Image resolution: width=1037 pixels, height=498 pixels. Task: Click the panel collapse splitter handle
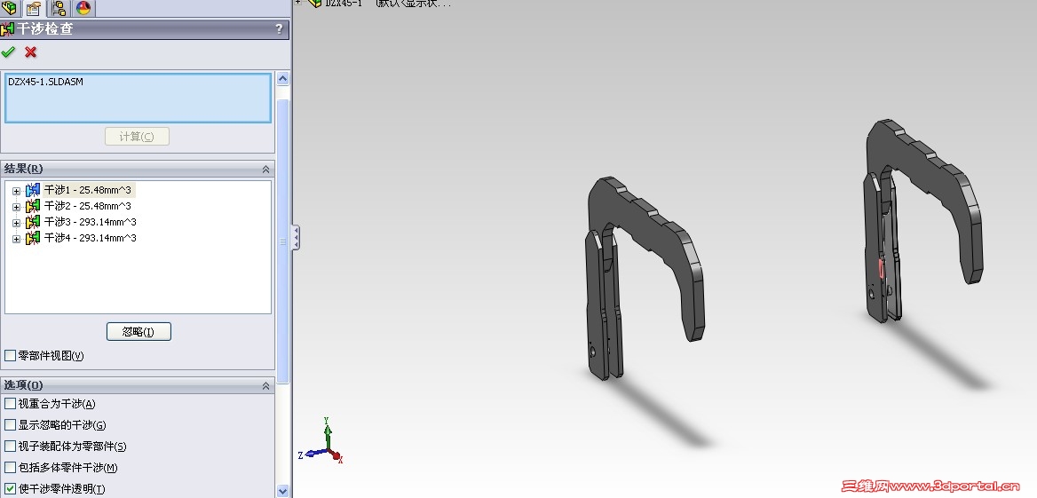coord(296,237)
